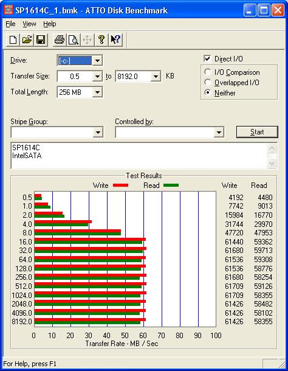Toggle the Direct I/O checkbox
This screenshot has width=288, height=371.
[207, 58]
